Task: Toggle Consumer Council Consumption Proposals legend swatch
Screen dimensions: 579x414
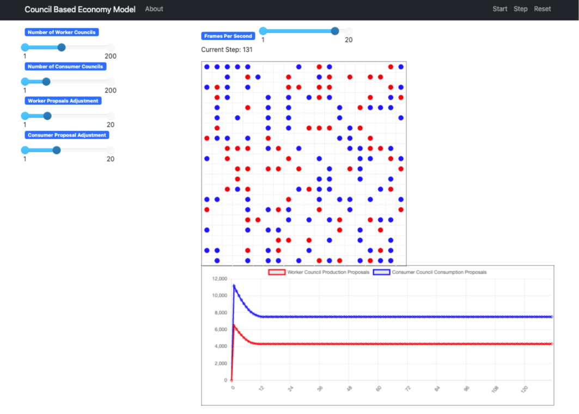Action: (x=381, y=272)
